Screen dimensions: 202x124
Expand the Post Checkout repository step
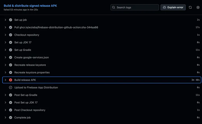5,110
